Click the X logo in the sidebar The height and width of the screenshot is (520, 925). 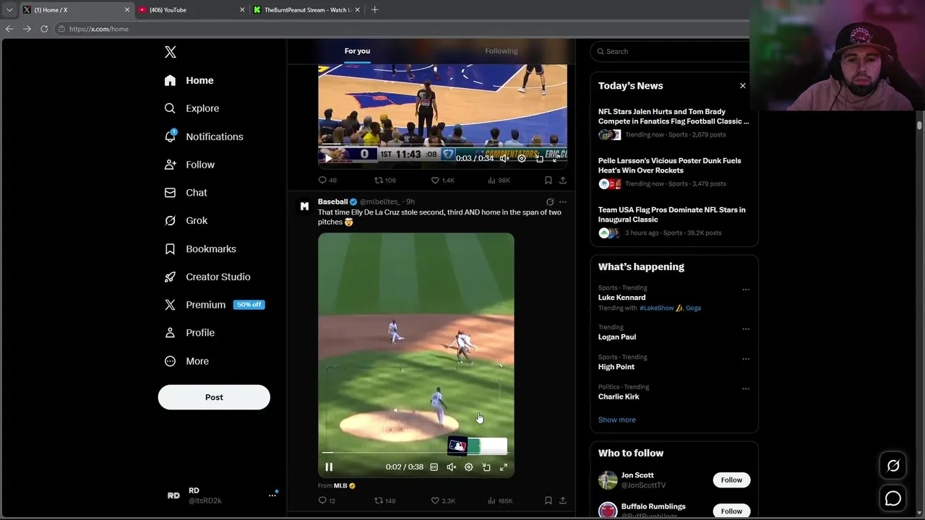tap(170, 52)
